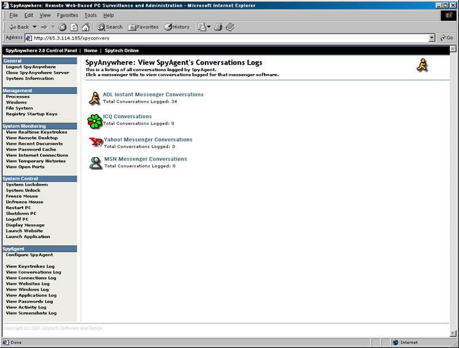Click System Lockdown
Screen dimensions: 459x348
(26, 185)
